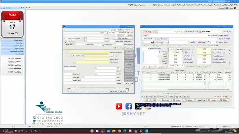Image resolution: width=239 pixels, height=134 pixels.
Task: Pin the left tools side panel
Action: (x=22, y=7)
